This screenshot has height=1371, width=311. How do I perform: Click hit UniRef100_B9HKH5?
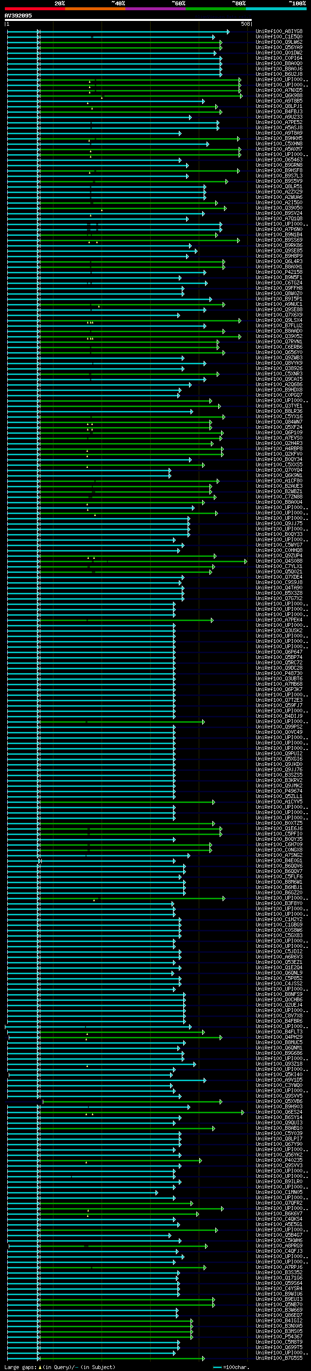click(279, 139)
